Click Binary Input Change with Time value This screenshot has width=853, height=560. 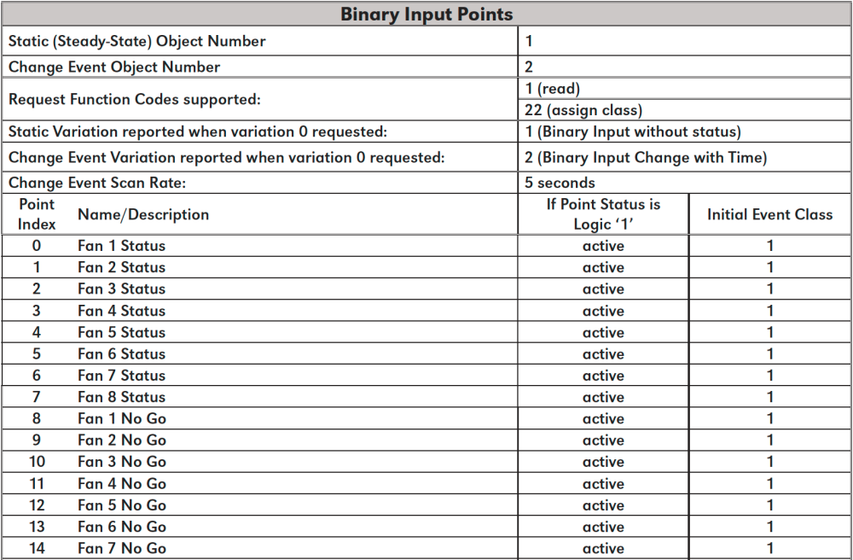click(x=646, y=157)
